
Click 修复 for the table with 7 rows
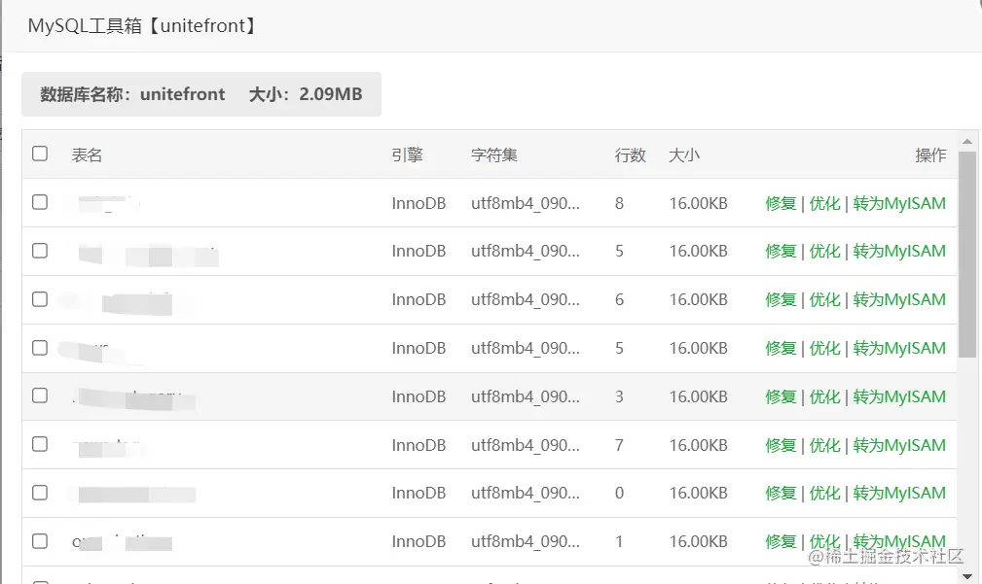coord(781,445)
